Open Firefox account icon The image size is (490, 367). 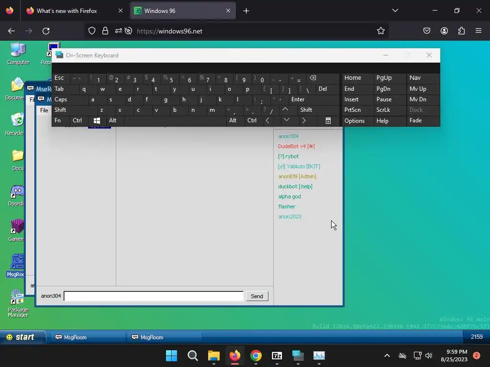coord(444,31)
